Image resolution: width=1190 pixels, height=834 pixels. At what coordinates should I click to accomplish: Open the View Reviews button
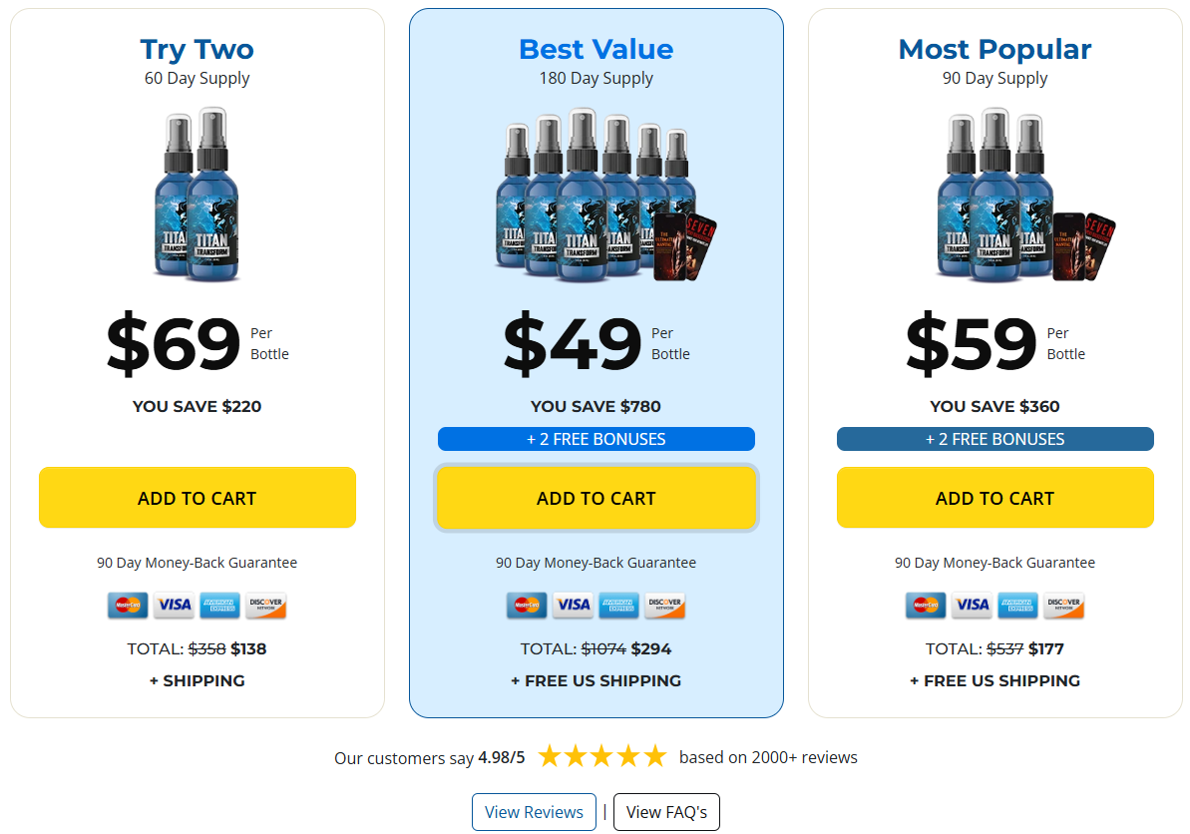click(535, 812)
